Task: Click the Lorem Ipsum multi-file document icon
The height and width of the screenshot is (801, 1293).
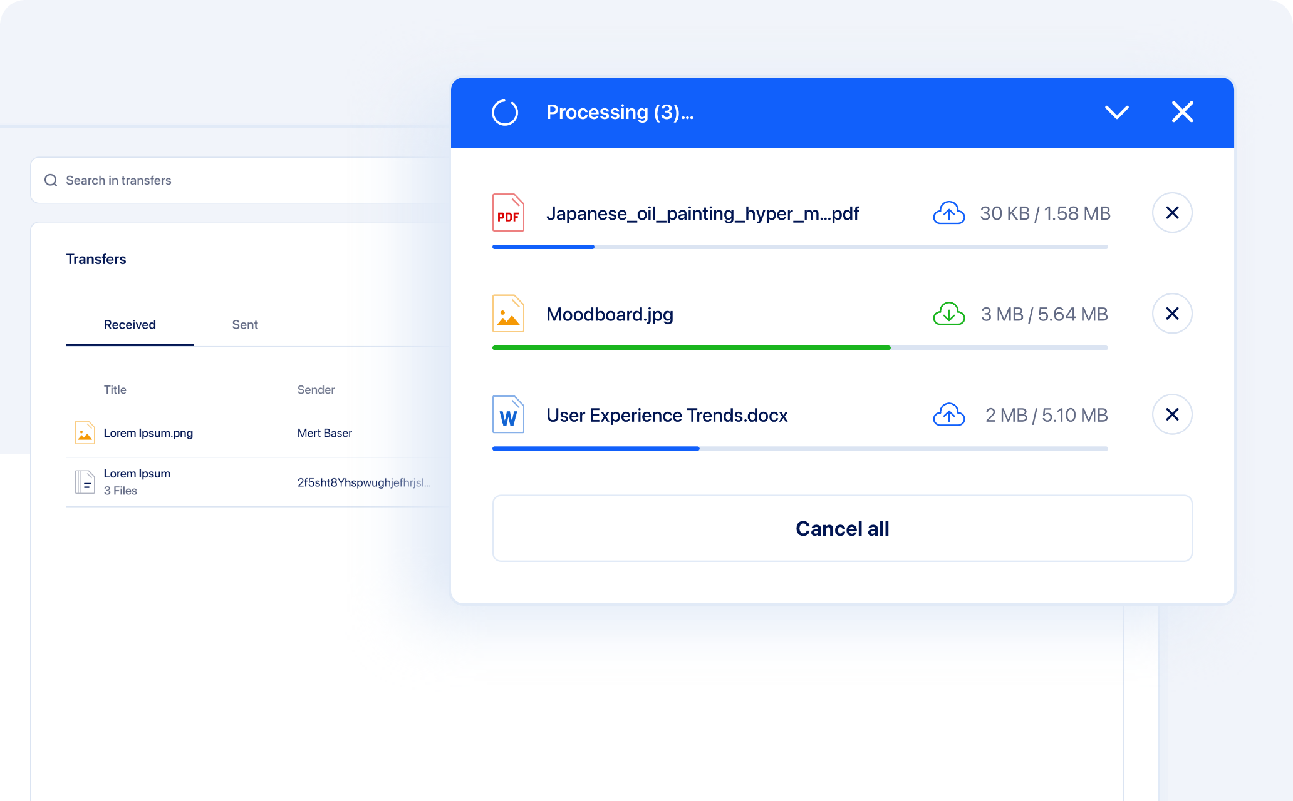Action: click(85, 482)
